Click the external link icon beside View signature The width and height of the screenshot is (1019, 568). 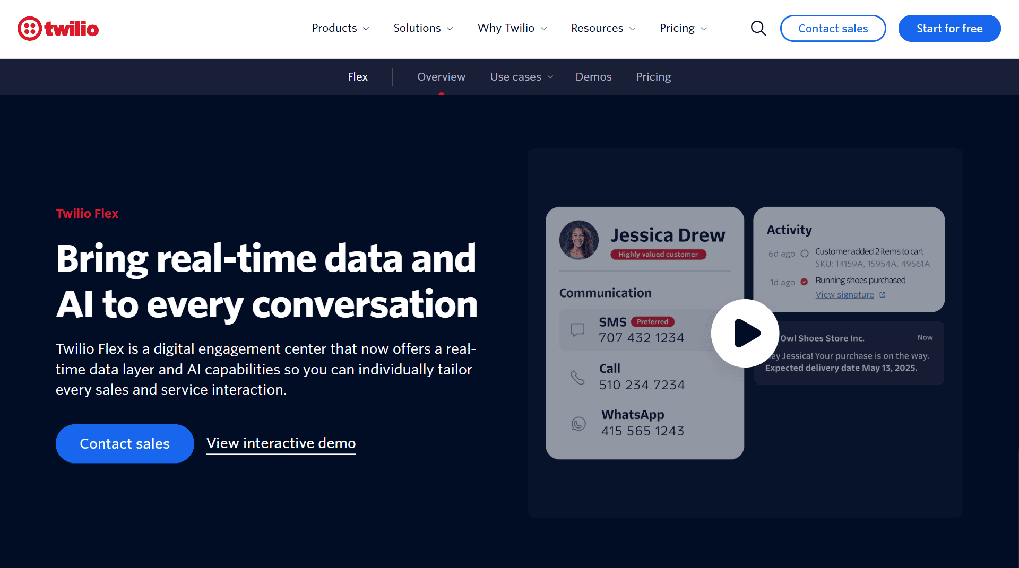tap(882, 294)
